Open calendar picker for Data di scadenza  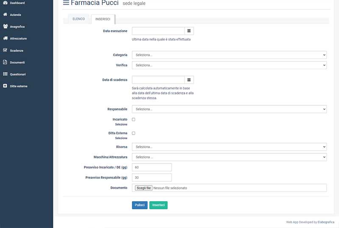pos(189,80)
